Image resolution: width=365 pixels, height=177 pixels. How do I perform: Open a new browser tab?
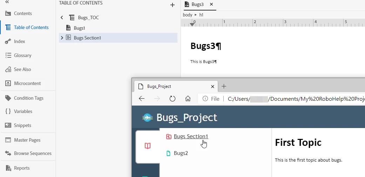(x=224, y=86)
